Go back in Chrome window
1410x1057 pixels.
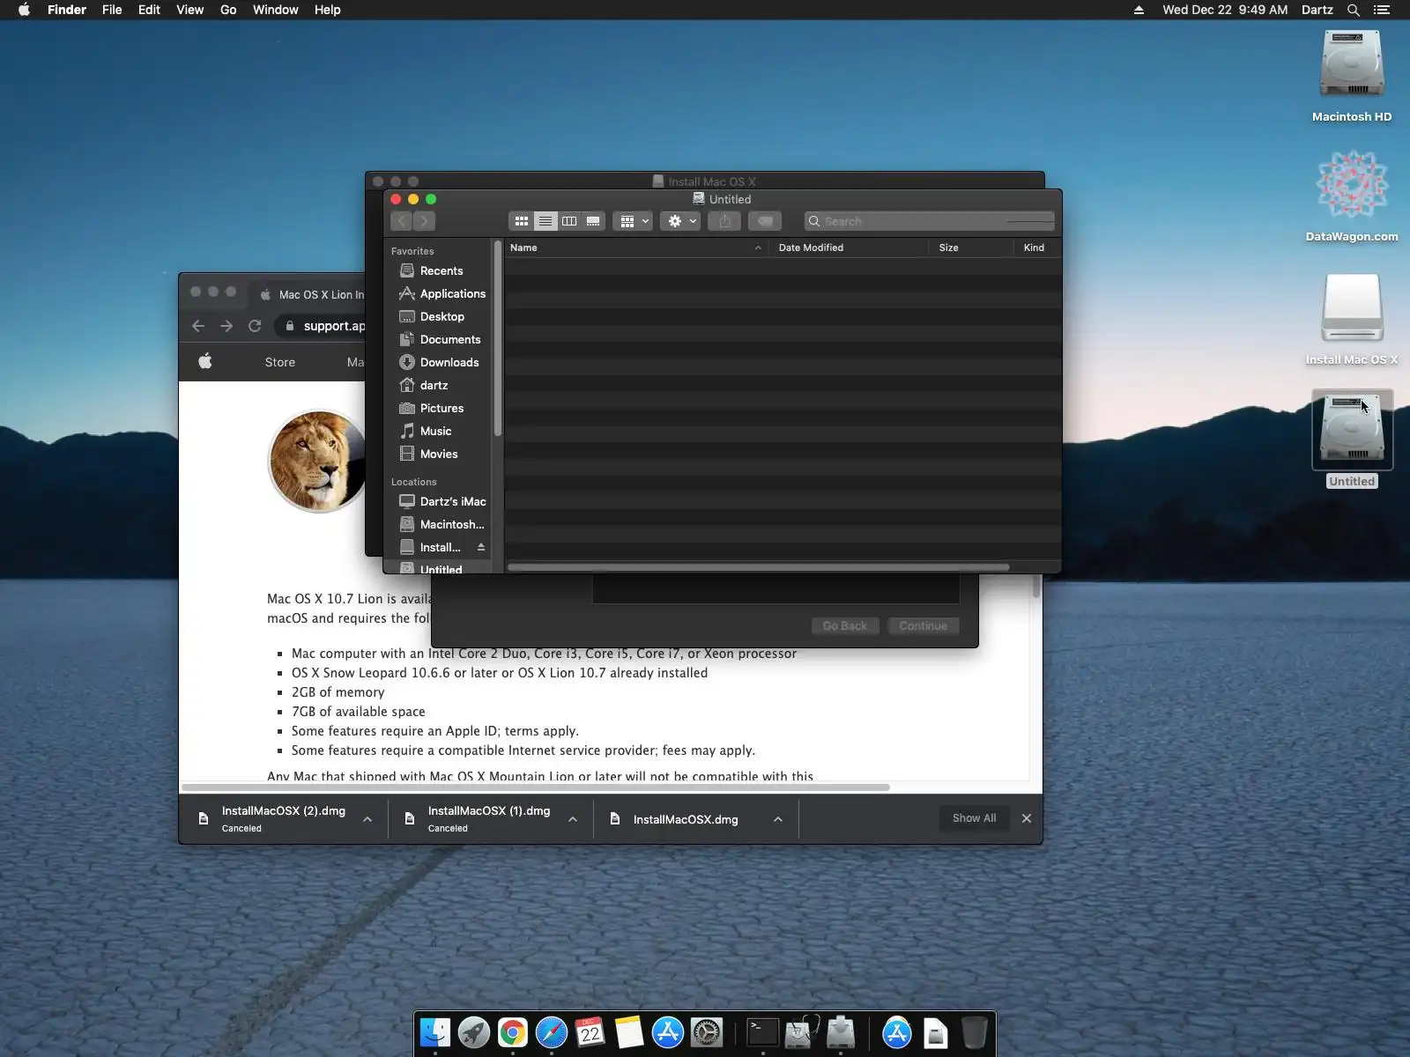click(198, 326)
